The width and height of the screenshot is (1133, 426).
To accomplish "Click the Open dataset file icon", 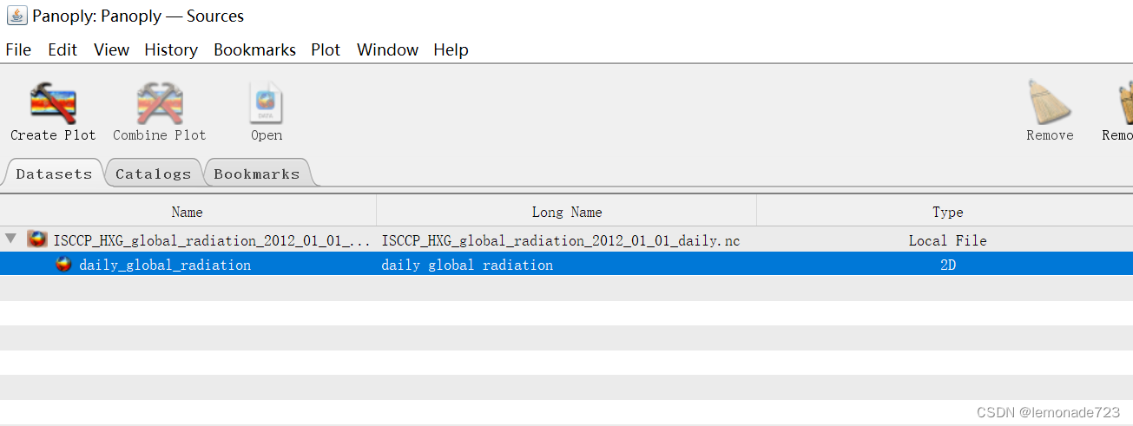I will (x=267, y=103).
